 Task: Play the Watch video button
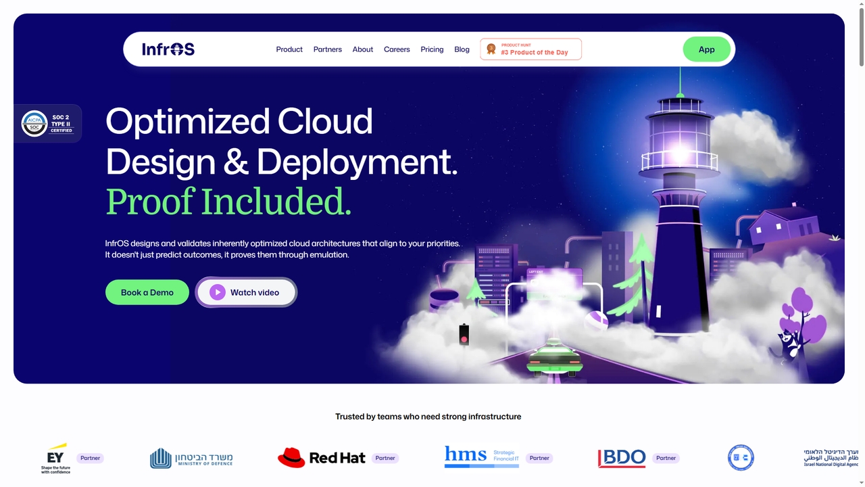tap(246, 292)
